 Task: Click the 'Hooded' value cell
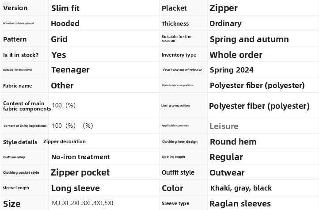pos(65,23)
